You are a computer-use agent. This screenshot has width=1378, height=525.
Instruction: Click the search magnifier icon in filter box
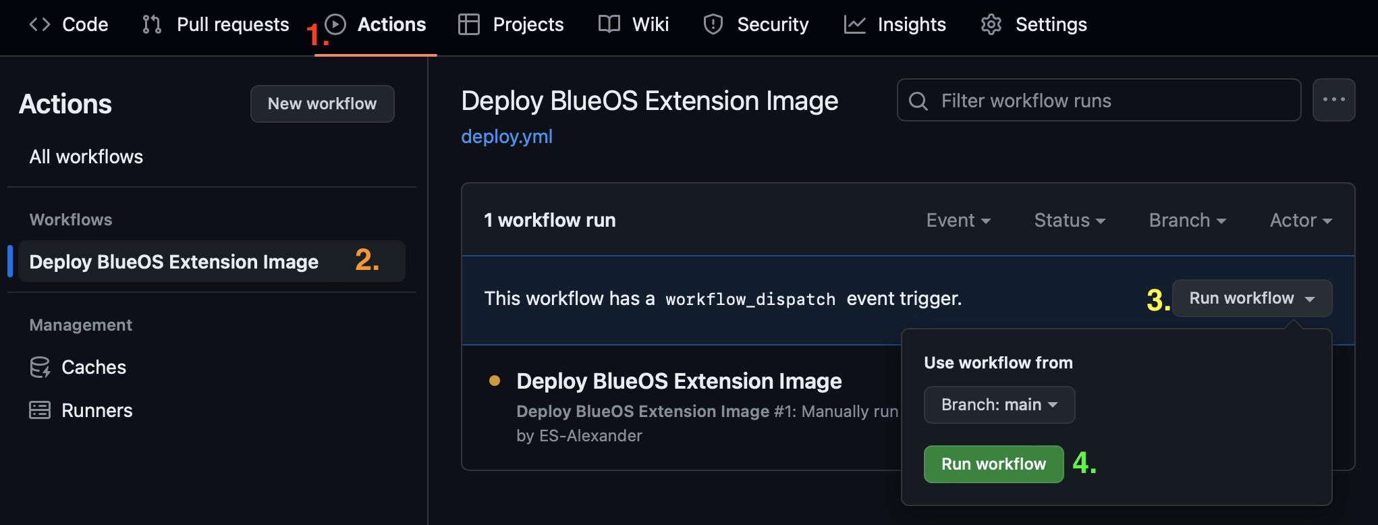tap(918, 101)
